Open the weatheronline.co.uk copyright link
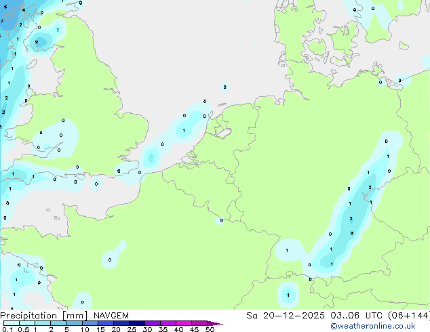This screenshot has height=332, width=430. pos(373,326)
